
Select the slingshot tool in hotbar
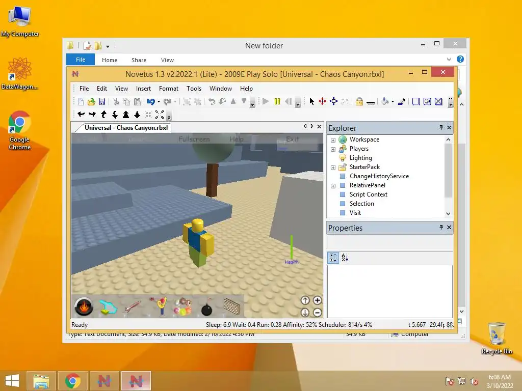(x=158, y=306)
